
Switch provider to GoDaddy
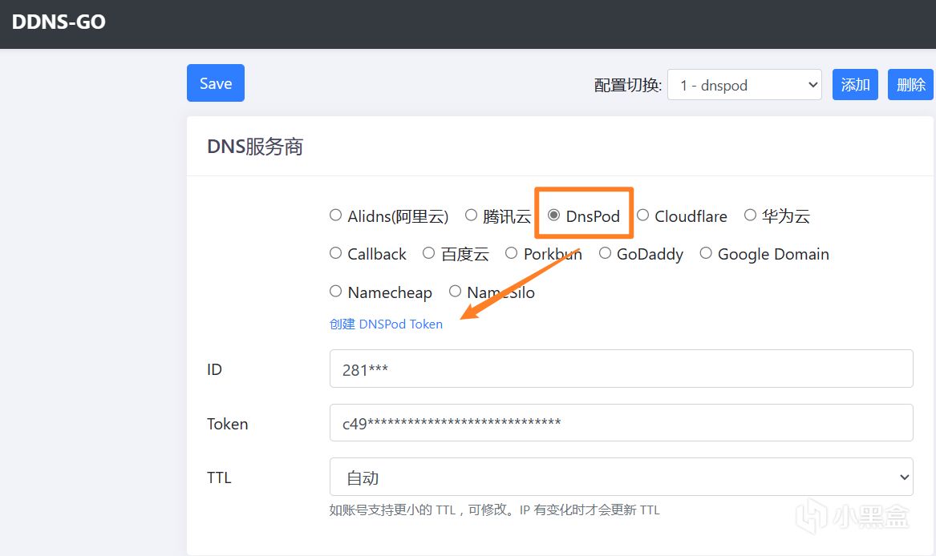[x=606, y=253]
